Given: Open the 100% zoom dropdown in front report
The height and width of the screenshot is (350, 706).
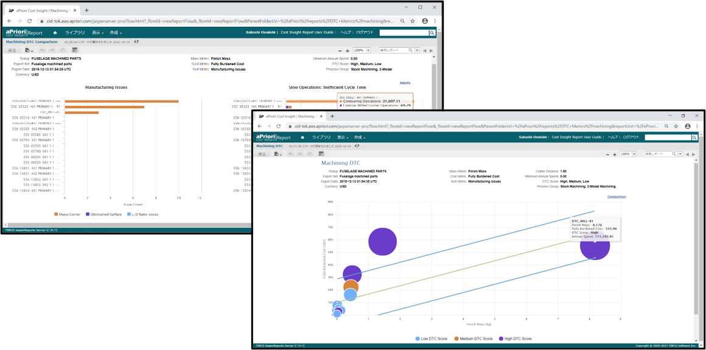Looking at the screenshot, I should click(627, 155).
